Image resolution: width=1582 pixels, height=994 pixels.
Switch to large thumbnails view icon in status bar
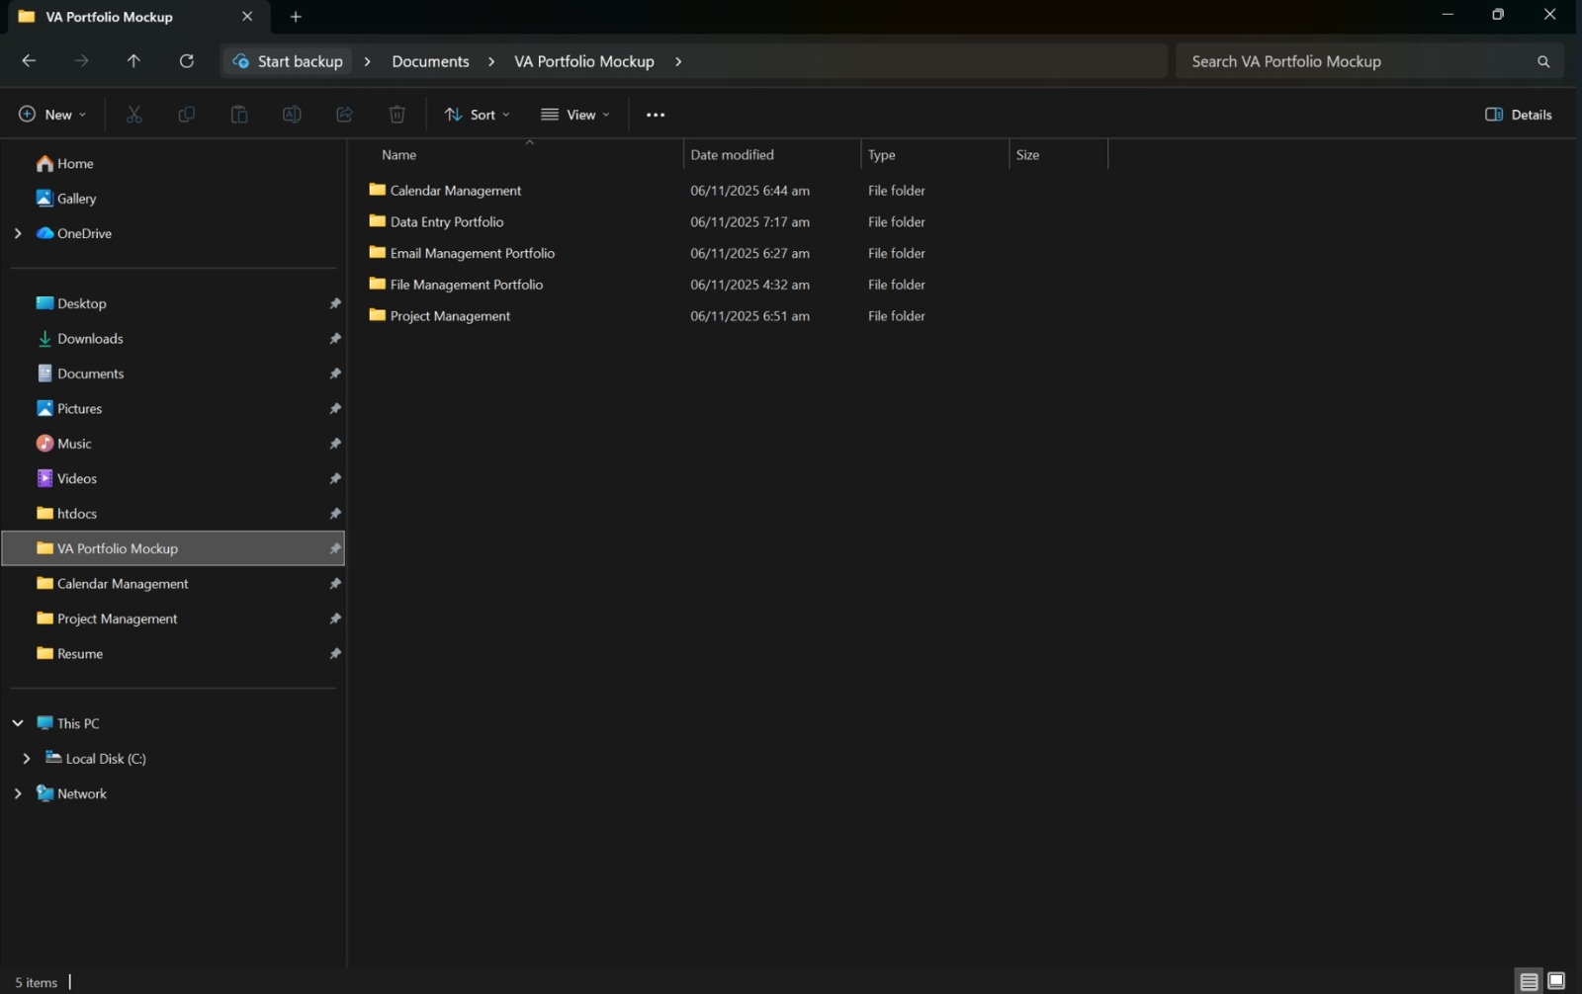click(1556, 981)
